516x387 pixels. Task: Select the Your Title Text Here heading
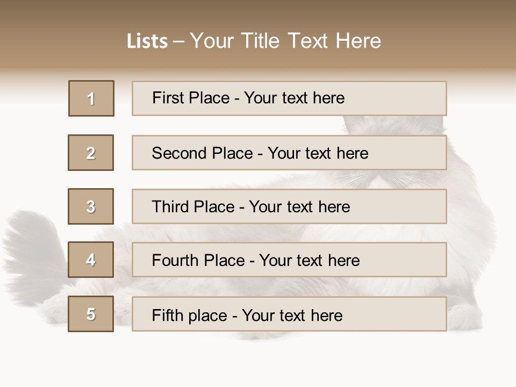tap(285, 41)
